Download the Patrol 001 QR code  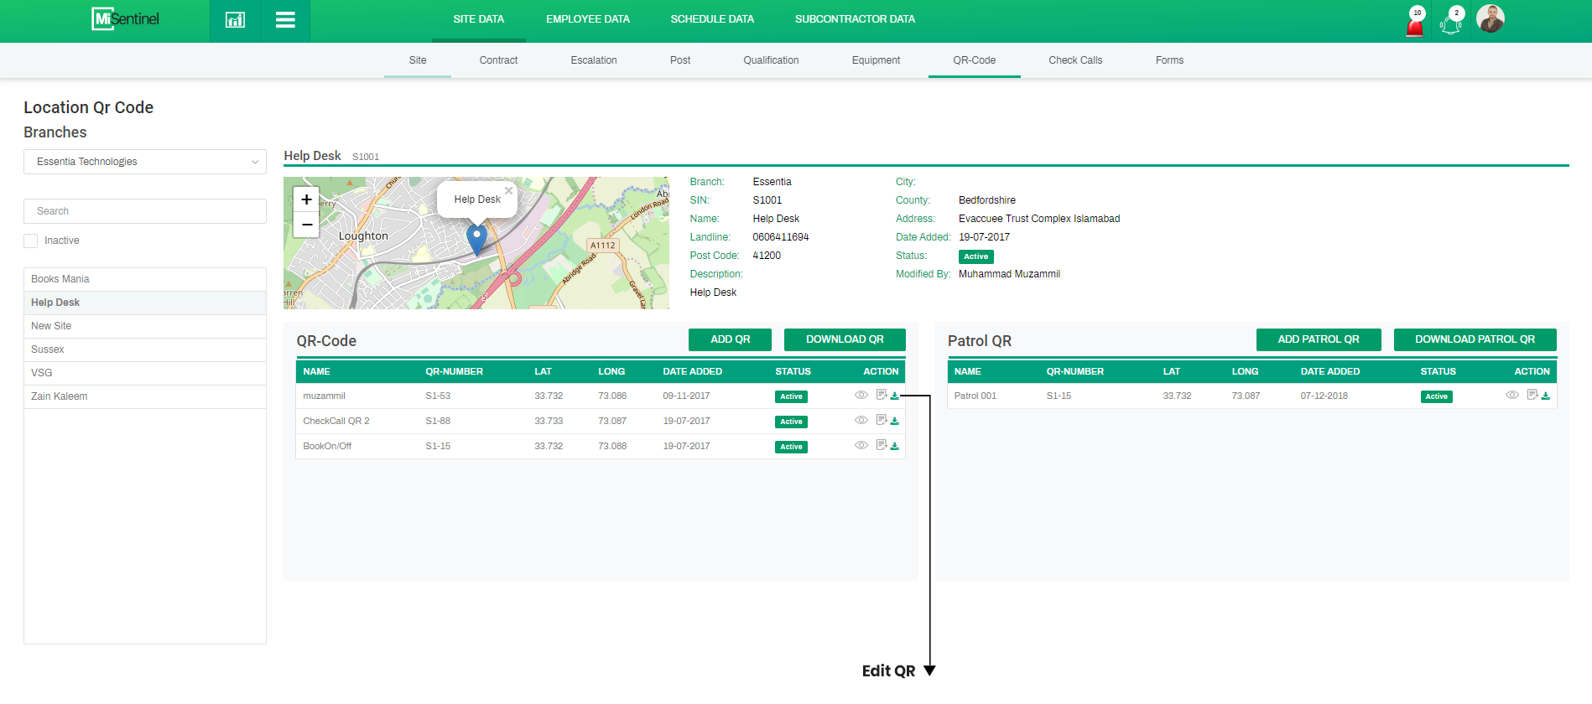(x=1545, y=396)
